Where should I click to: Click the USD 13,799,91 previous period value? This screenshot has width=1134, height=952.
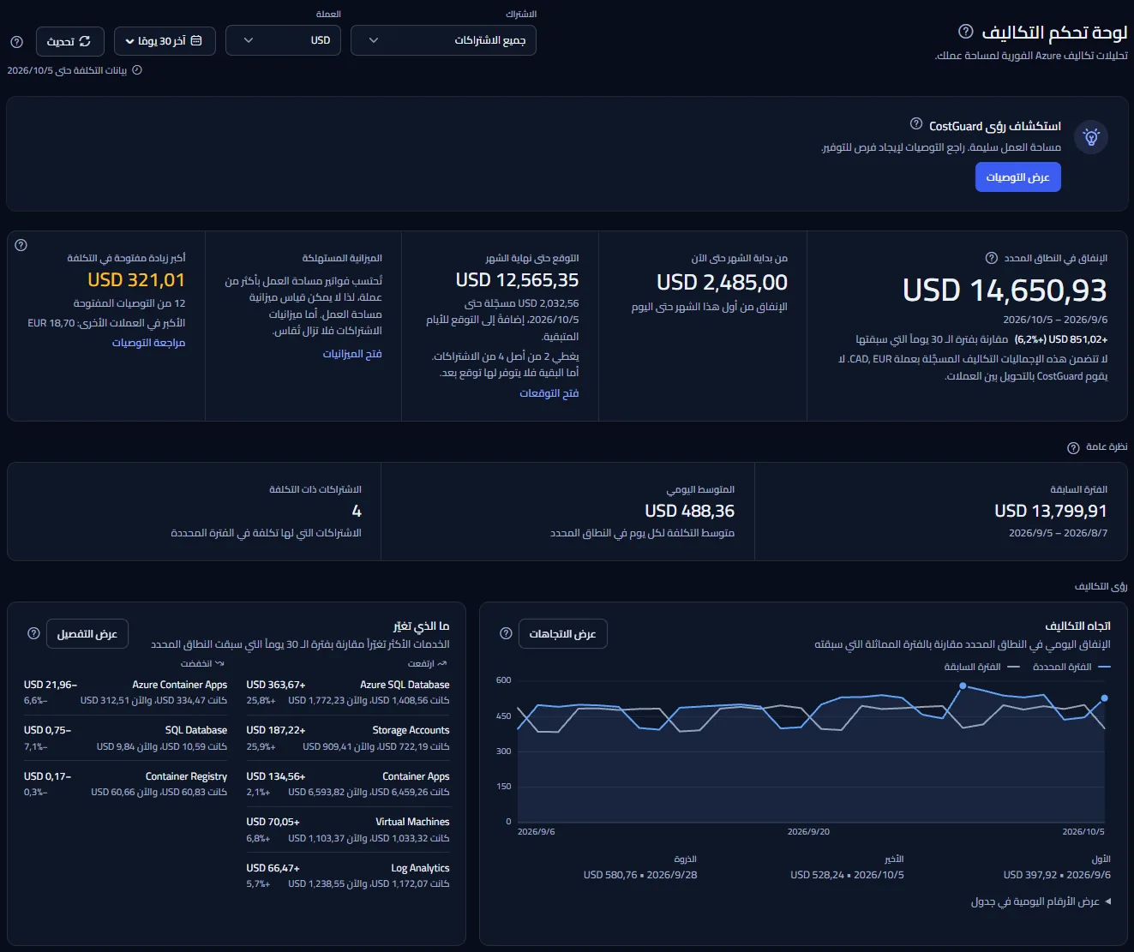click(x=1051, y=511)
